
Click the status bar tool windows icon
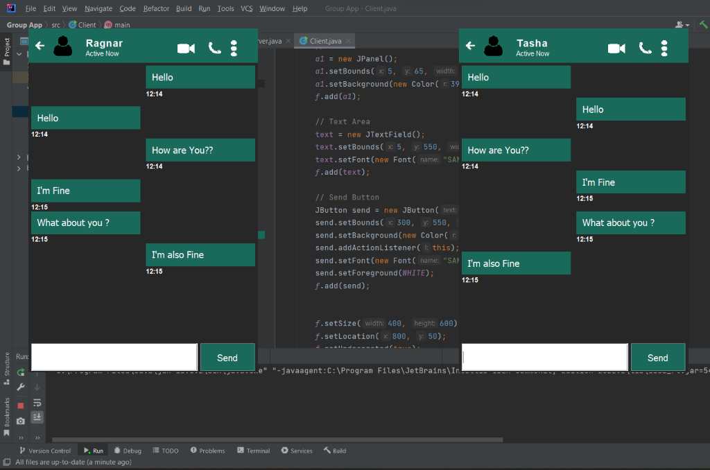pos(7,462)
